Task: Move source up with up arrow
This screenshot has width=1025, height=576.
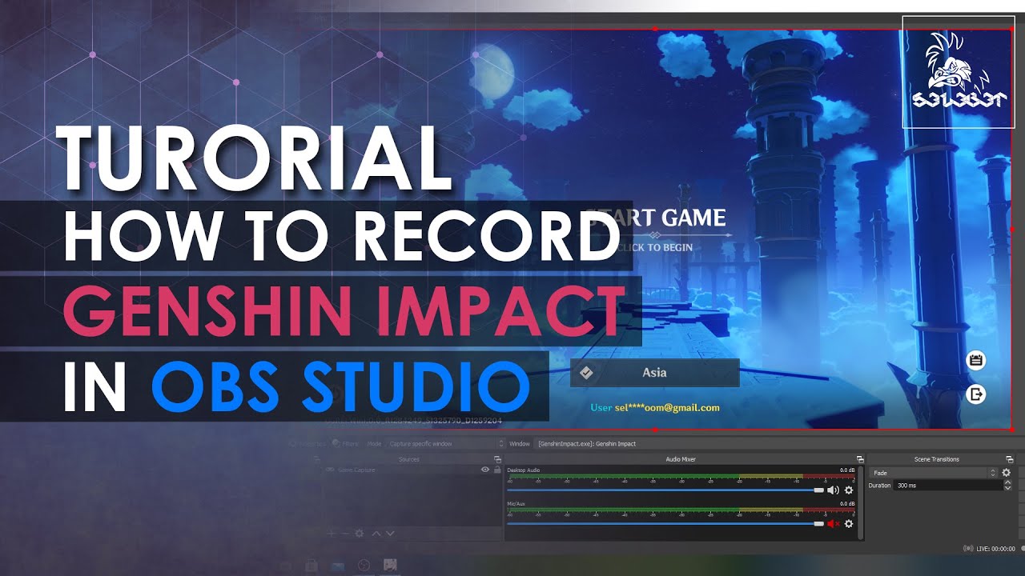Action: click(376, 533)
